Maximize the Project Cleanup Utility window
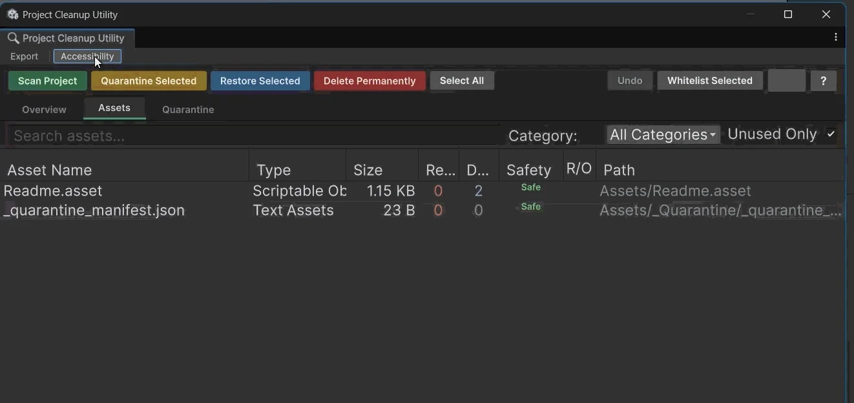 788,14
